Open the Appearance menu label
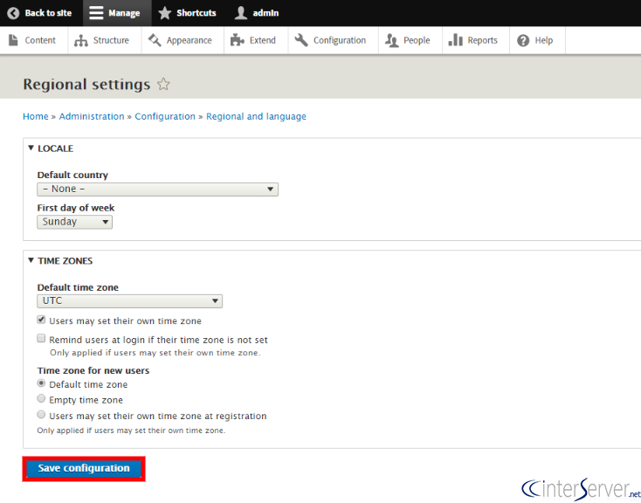This screenshot has height=503, width=641. [x=189, y=40]
